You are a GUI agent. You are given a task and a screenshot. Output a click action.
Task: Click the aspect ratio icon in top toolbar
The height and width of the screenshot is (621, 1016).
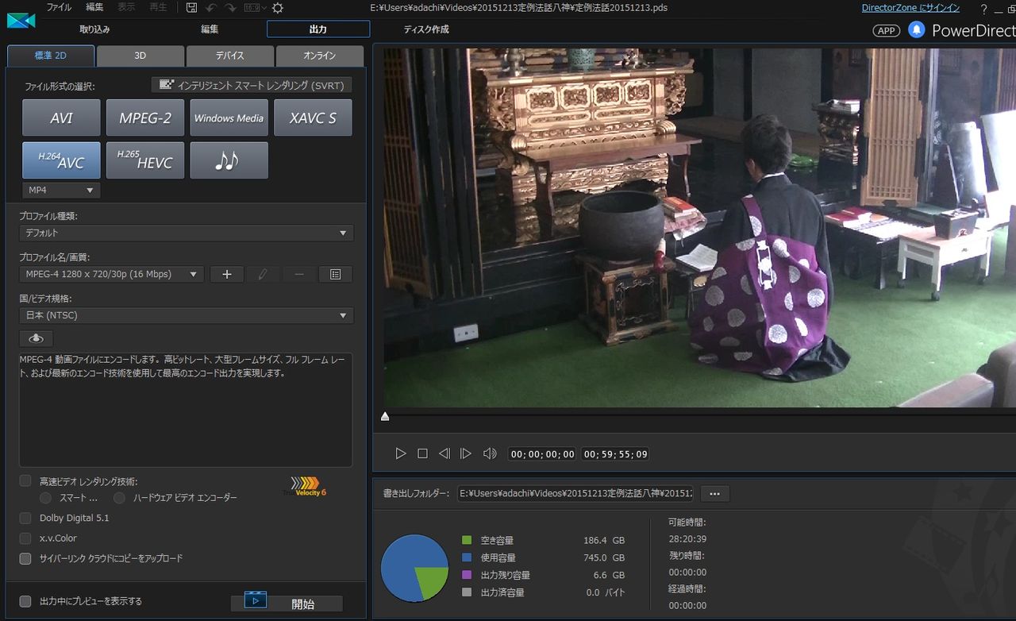point(251,8)
